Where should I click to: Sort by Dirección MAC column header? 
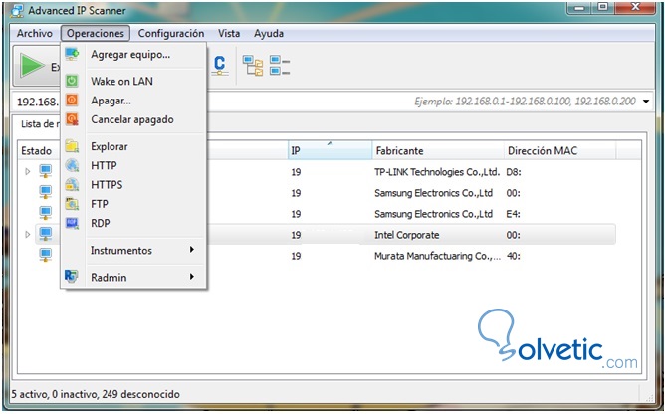[559, 150]
